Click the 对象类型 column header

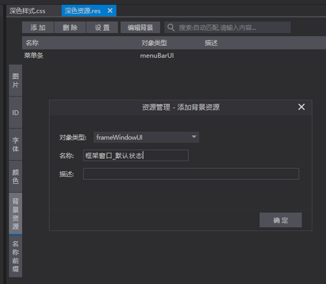click(154, 43)
